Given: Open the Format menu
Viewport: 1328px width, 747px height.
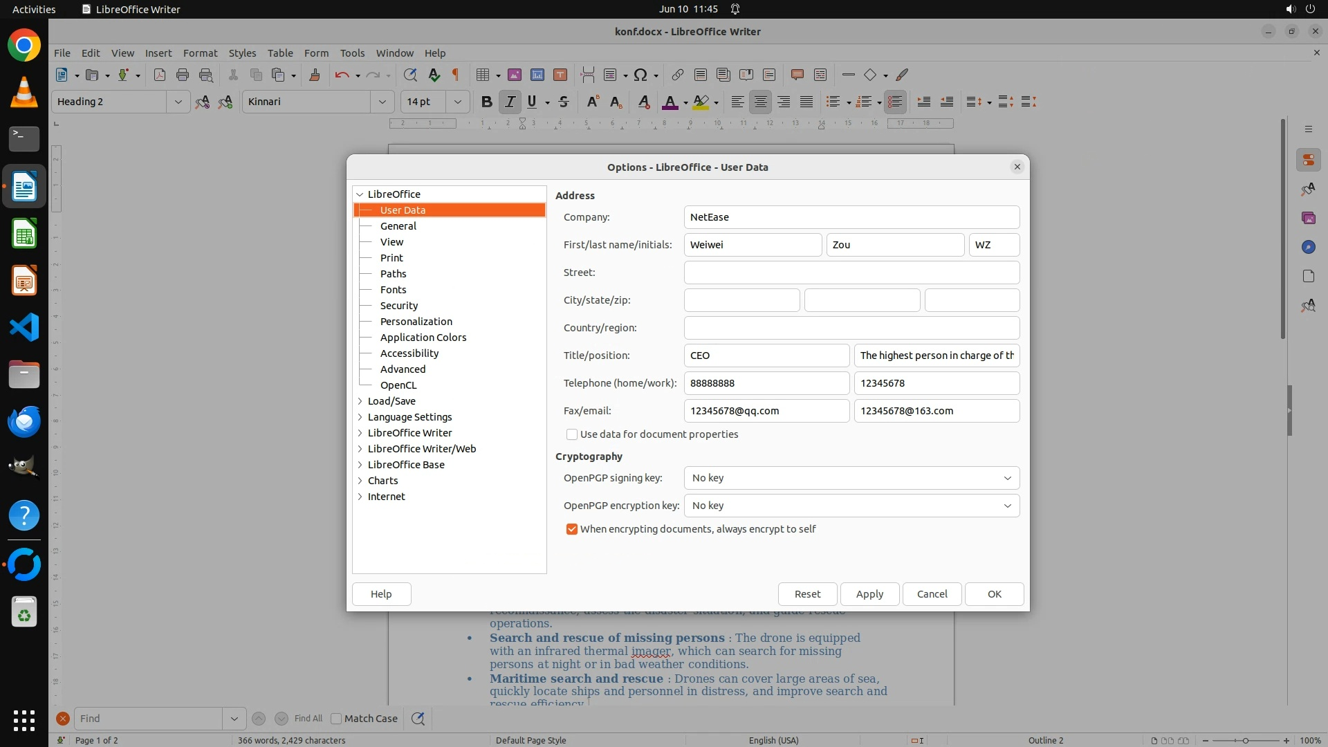Looking at the screenshot, I should coord(200,53).
